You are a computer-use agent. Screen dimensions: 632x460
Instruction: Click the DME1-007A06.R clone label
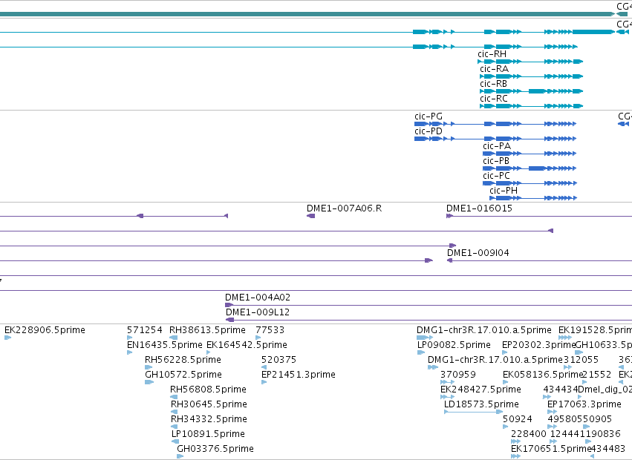click(x=344, y=208)
